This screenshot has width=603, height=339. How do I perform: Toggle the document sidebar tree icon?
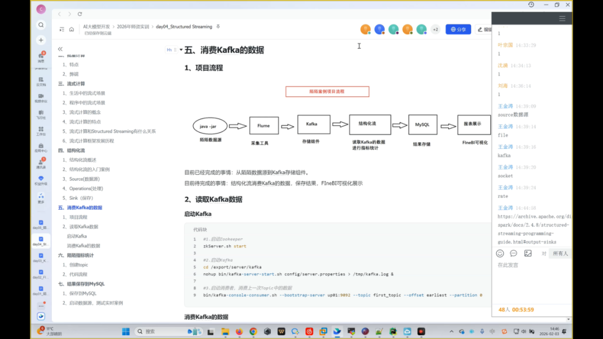62,30
